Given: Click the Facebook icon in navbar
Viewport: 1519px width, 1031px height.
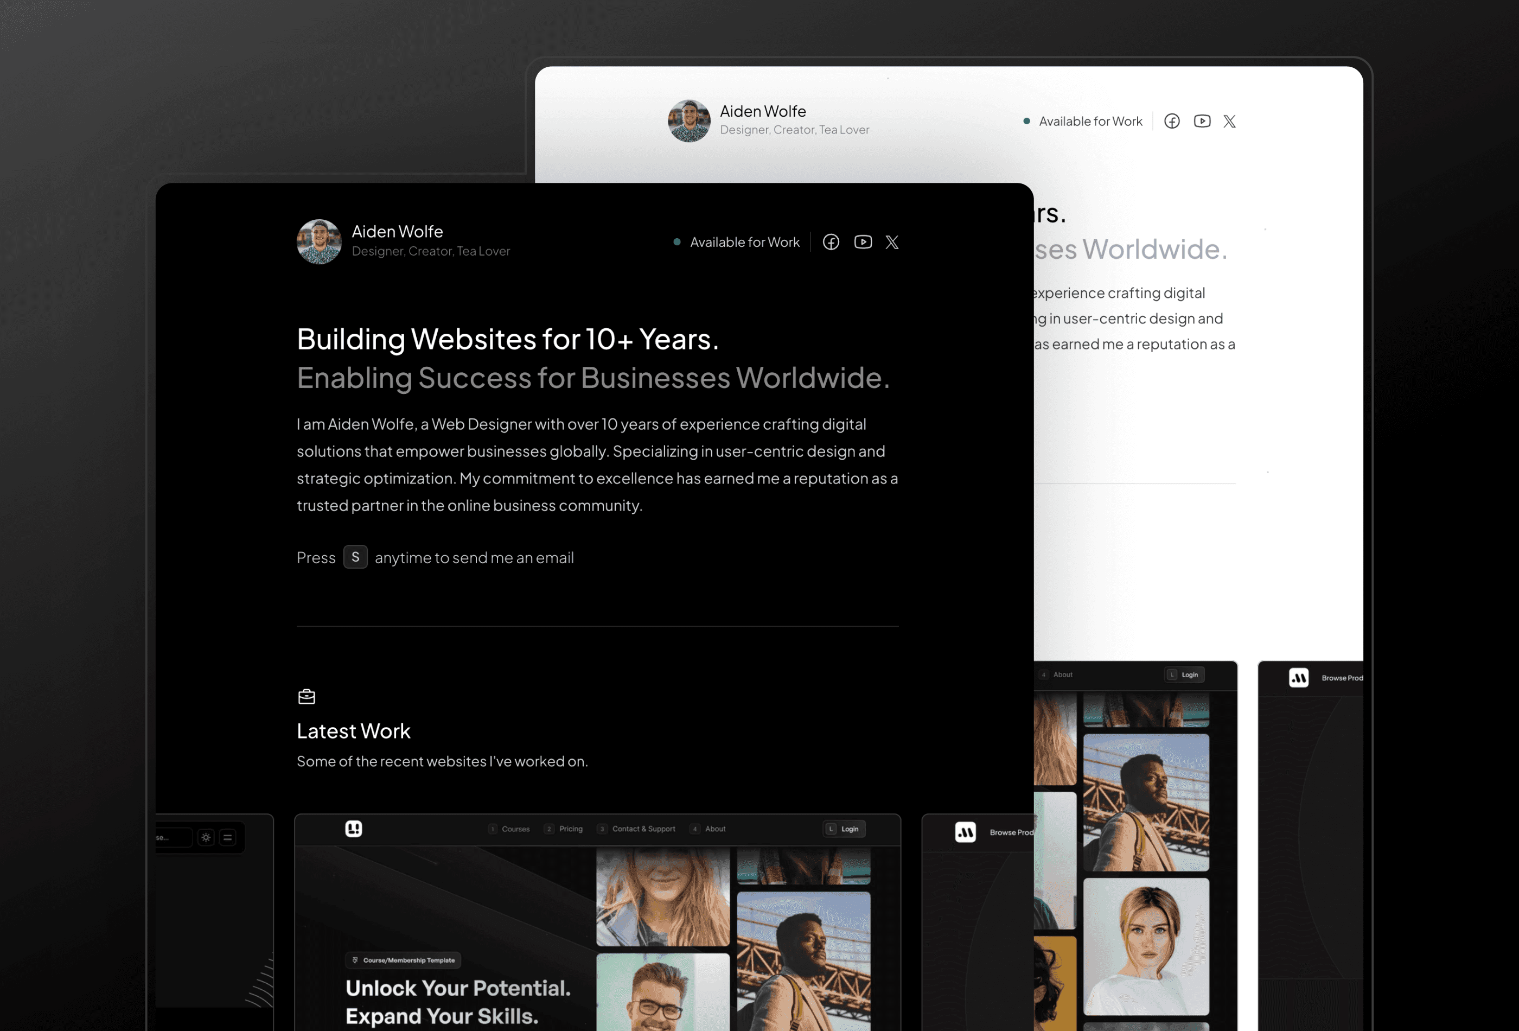Looking at the screenshot, I should pyautogui.click(x=831, y=241).
